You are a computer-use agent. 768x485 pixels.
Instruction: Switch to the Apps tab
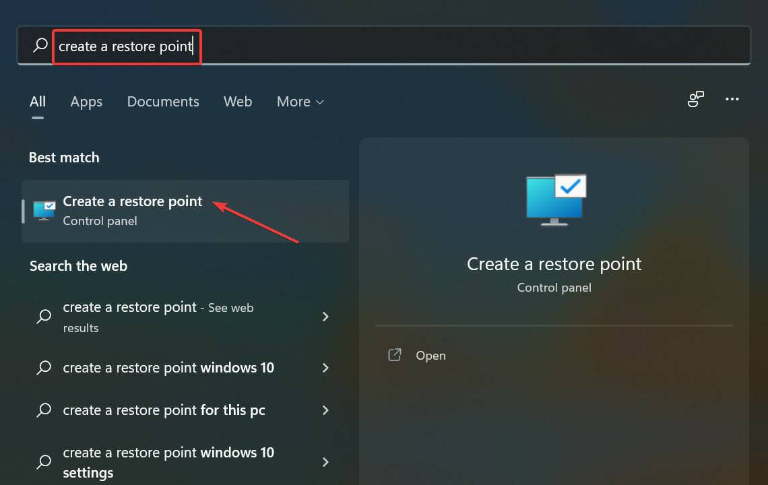point(86,101)
